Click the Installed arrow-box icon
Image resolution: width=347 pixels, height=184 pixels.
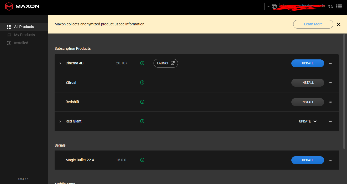(x=9, y=43)
